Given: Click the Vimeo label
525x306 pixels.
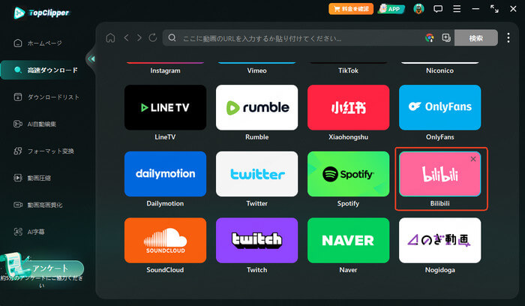Looking at the screenshot, I should click(256, 70).
